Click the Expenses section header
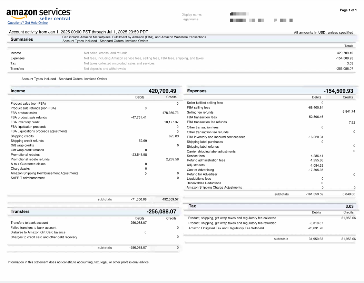The height and width of the screenshot is (283, 364). (197, 91)
